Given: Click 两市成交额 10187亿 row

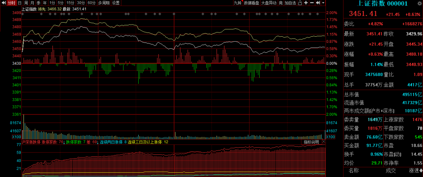Looking at the screenshot, I should (383, 111).
